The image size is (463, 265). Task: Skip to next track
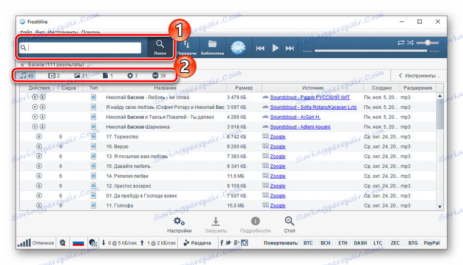click(x=289, y=48)
